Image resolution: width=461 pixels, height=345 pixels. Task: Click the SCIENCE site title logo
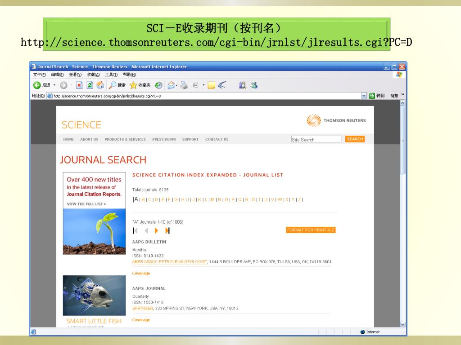coord(81,125)
